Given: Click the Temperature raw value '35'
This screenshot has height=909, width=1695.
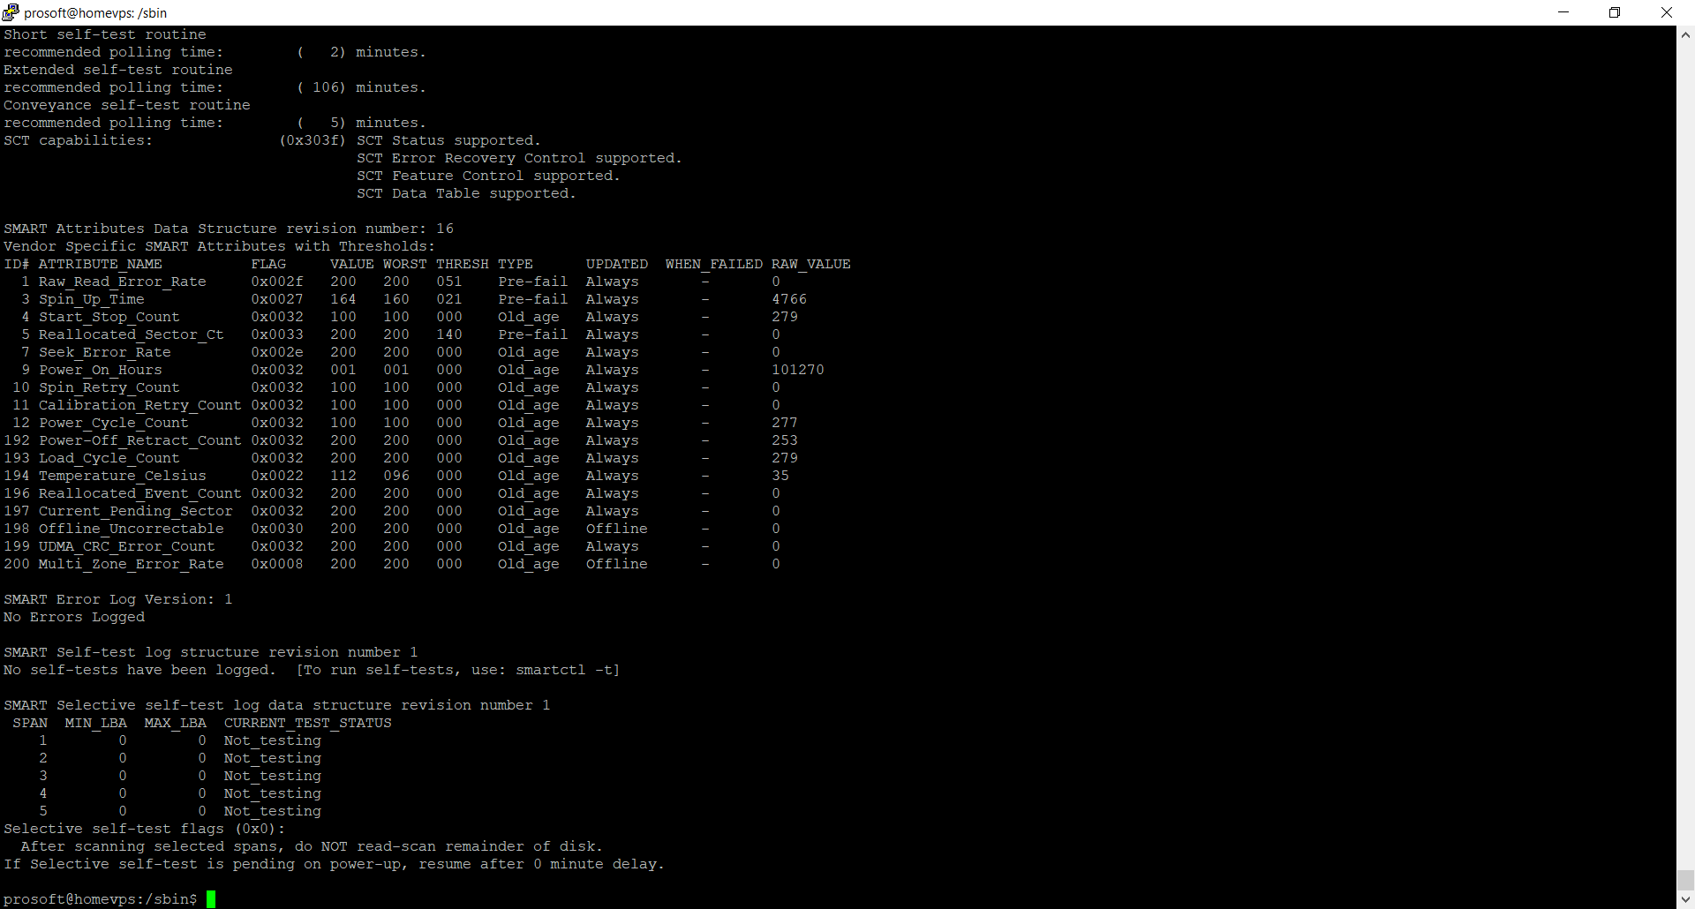Looking at the screenshot, I should click(x=780, y=476).
